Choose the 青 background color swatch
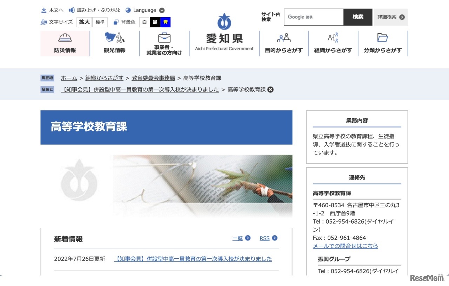The image size is (449, 286). tap(165, 22)
